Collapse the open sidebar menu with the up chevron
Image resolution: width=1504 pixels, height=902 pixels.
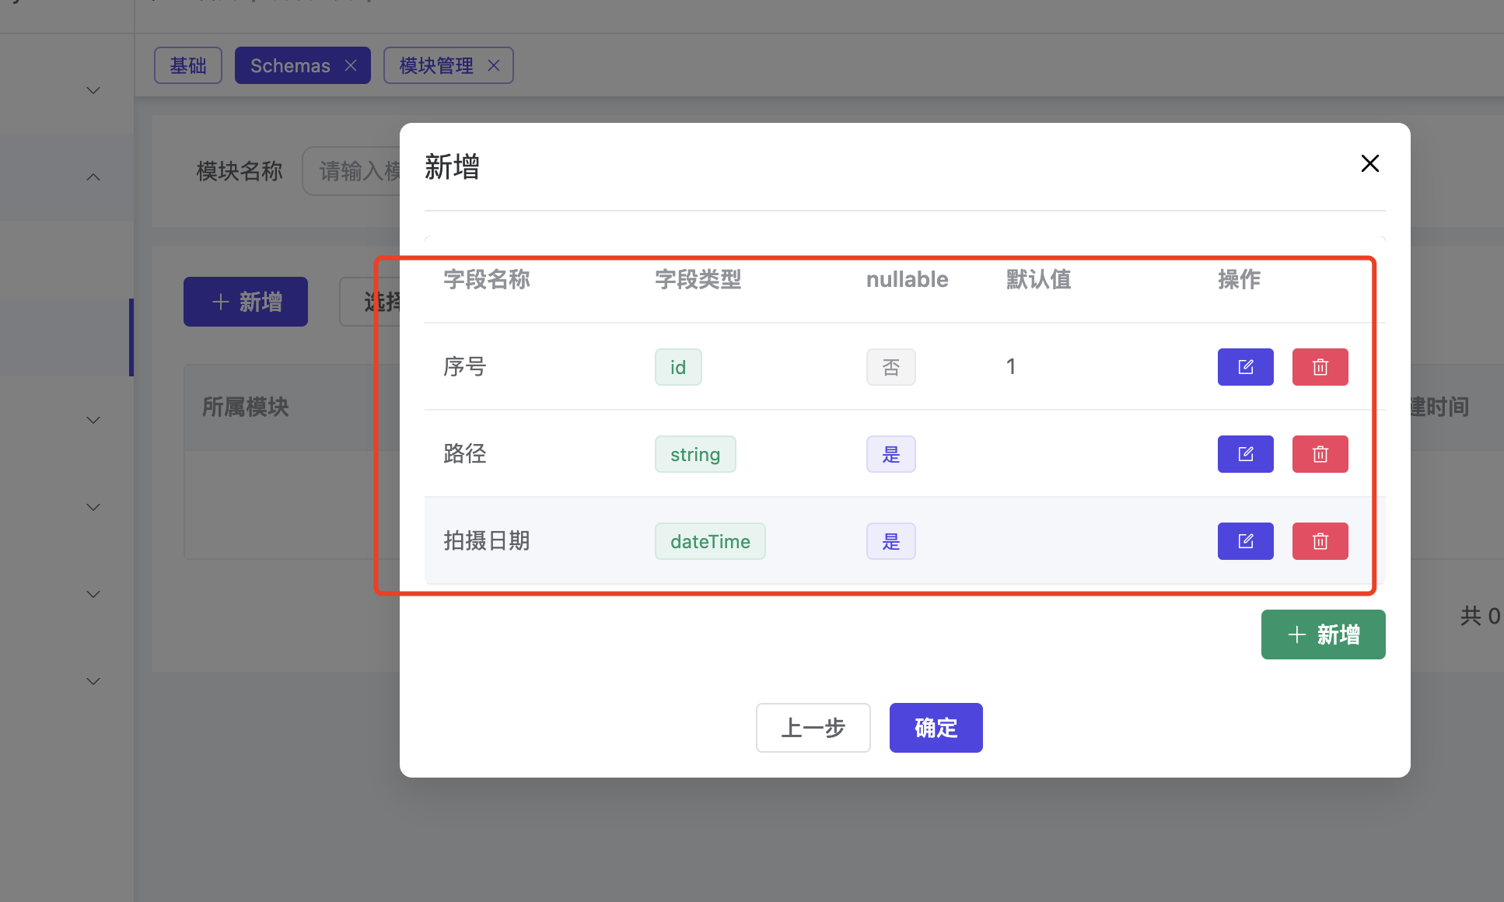click(x=93, y=177)
